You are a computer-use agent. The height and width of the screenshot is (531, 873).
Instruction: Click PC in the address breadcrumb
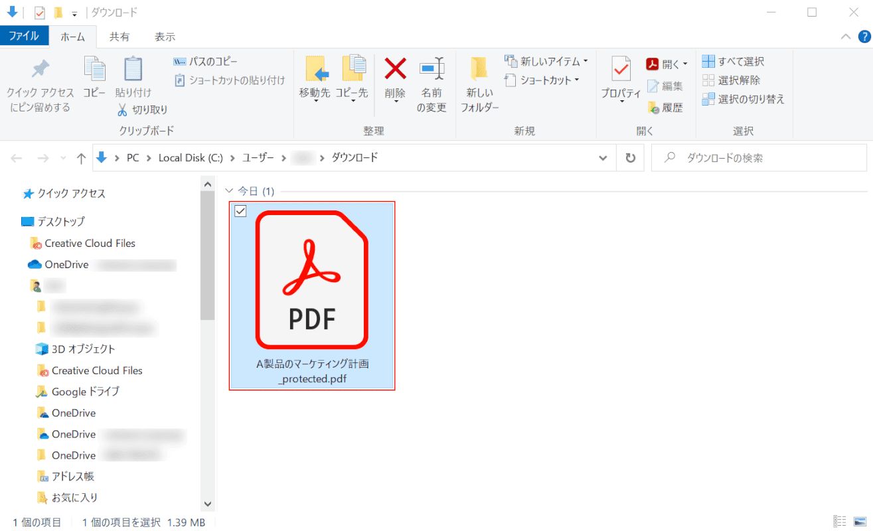tap(133, 158)
